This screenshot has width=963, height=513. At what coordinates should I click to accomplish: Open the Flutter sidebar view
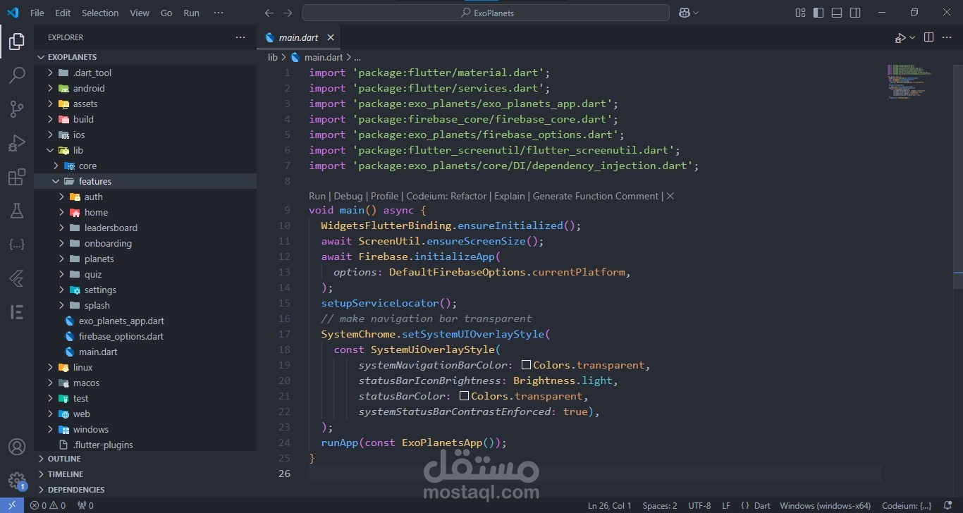tap(17, 278)
